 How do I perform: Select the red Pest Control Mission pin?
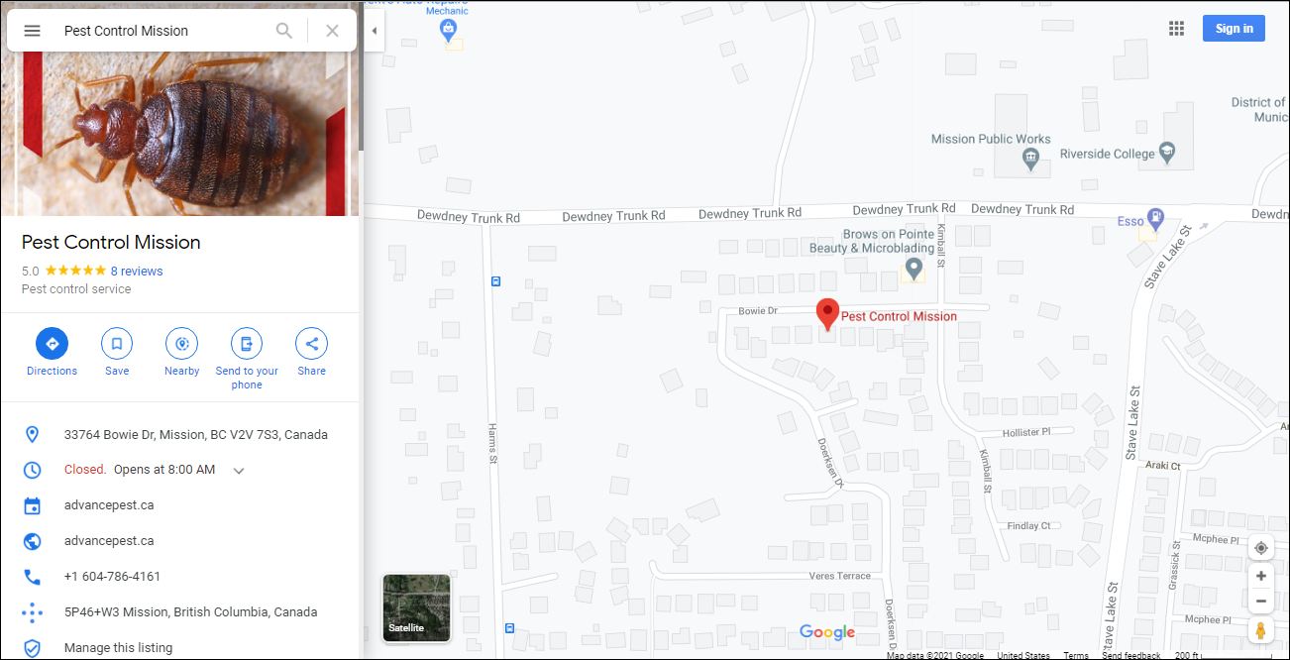coord(827,314)
